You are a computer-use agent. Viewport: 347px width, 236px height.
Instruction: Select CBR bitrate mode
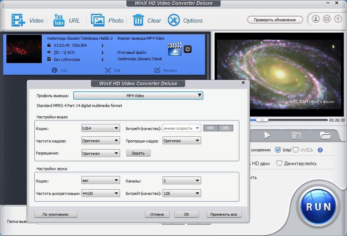tap(226, 128)
